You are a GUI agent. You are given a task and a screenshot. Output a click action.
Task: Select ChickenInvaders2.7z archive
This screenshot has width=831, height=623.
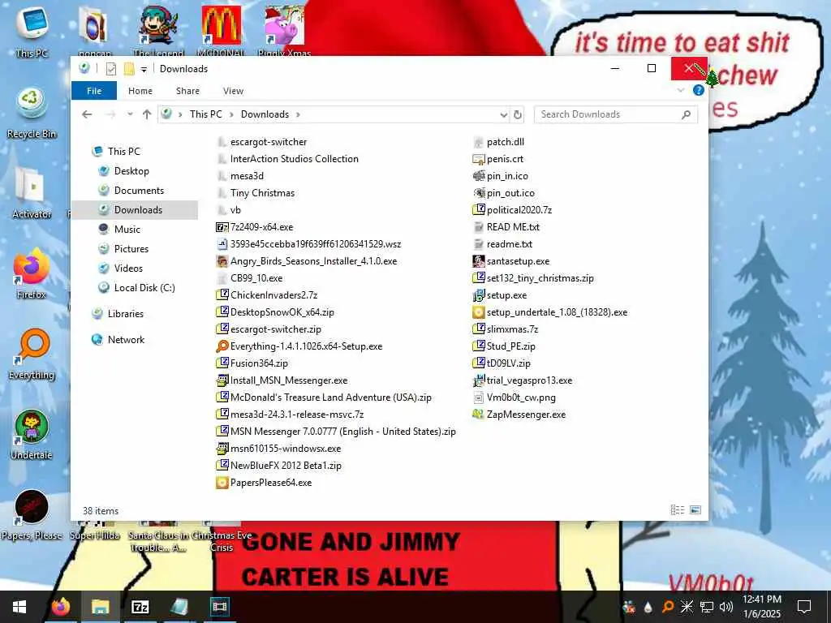(x=267, y=295)
